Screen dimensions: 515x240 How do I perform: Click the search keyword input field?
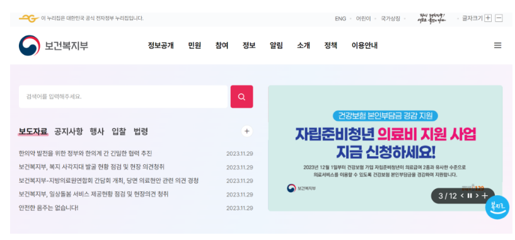coord(123,96)
